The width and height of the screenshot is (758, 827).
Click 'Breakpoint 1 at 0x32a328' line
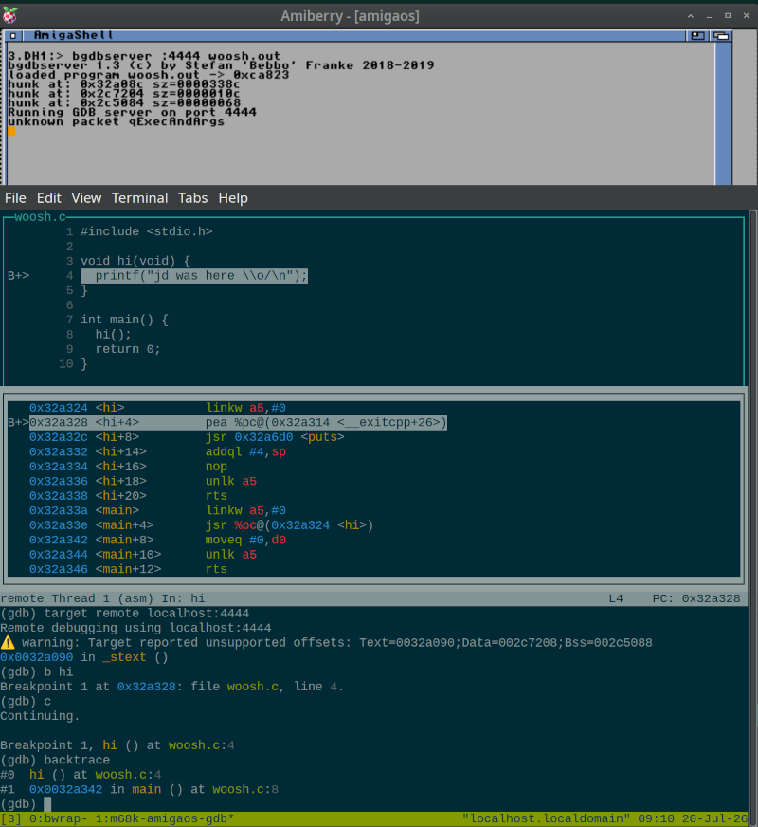[171, 687]
